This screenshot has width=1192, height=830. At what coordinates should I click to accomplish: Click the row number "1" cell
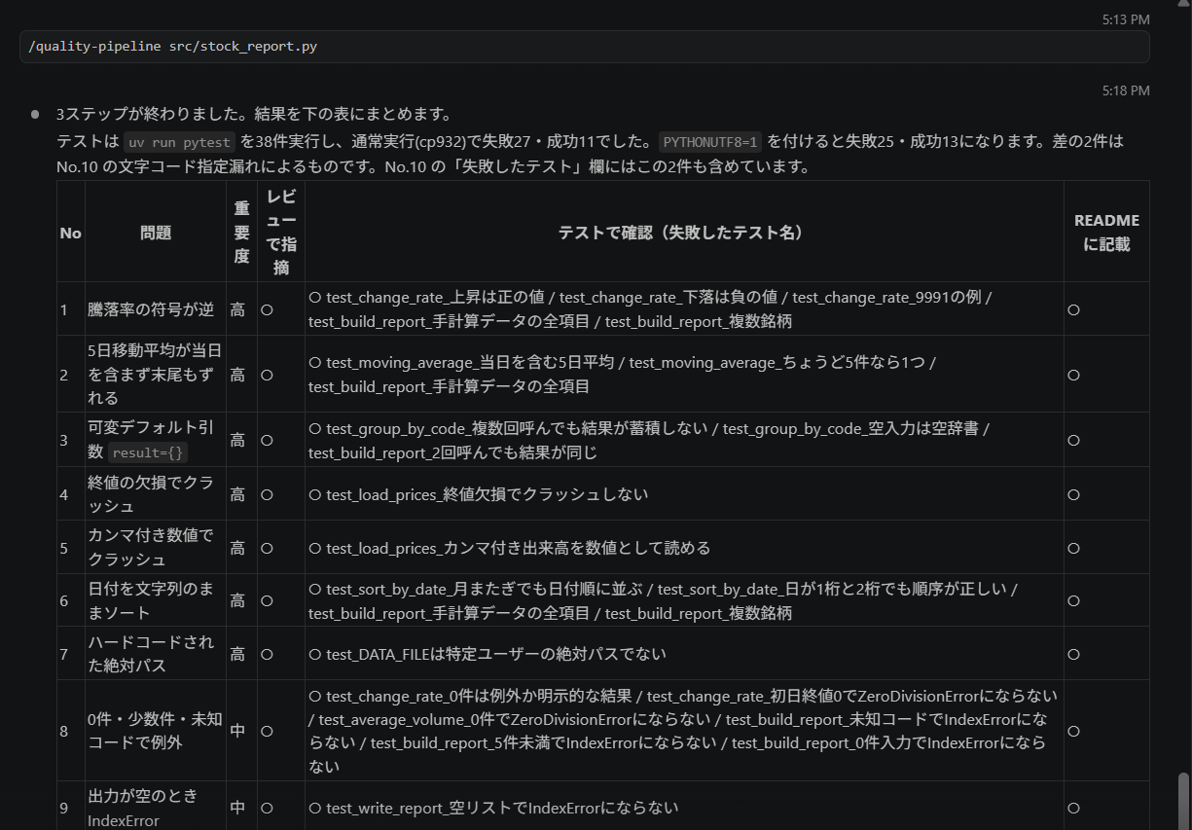tap(71, 309)
